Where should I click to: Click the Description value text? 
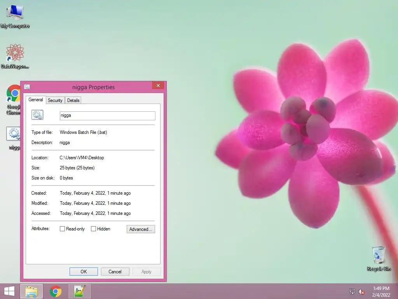65,142
